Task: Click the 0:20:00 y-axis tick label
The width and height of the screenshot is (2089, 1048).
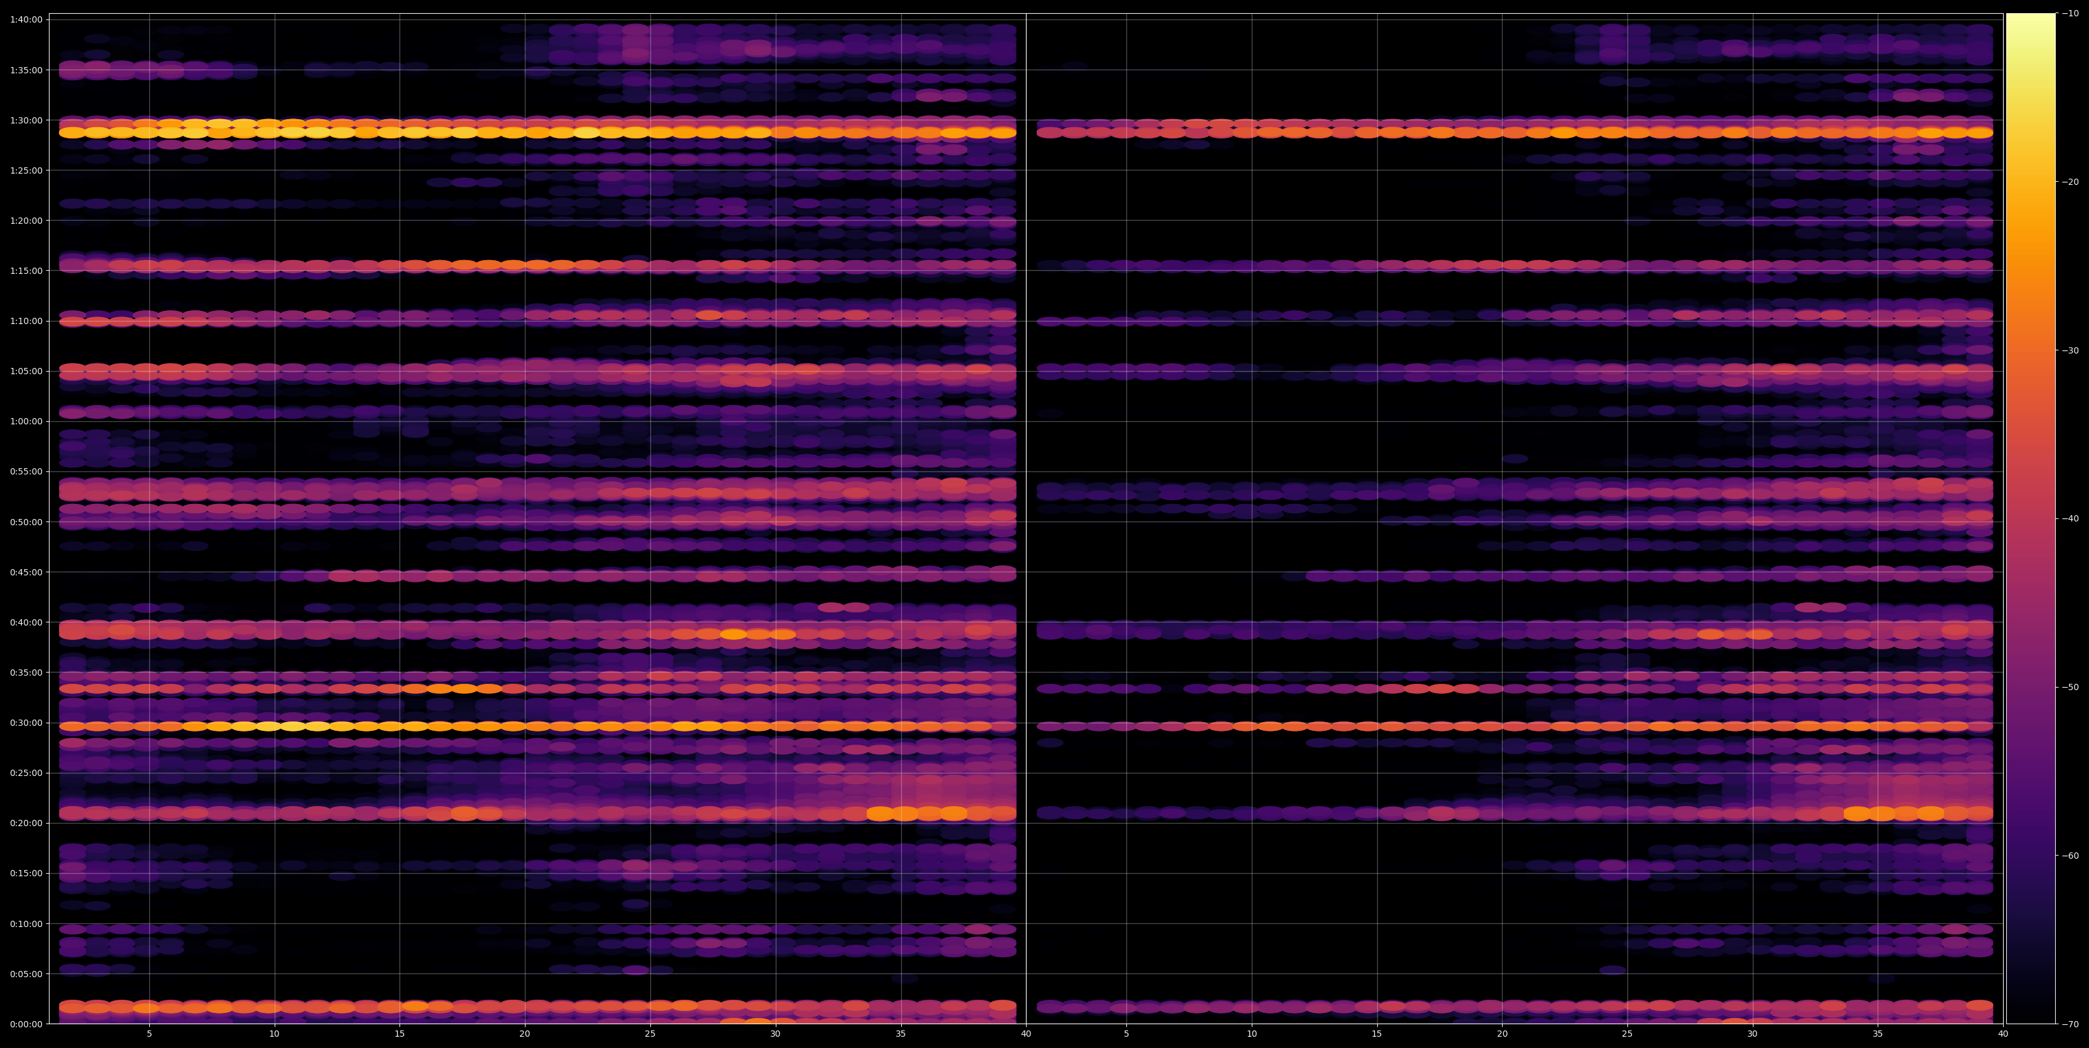Action: [26, 824]
